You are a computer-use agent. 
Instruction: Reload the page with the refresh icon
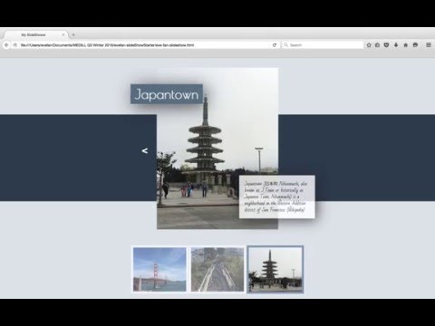275,45
